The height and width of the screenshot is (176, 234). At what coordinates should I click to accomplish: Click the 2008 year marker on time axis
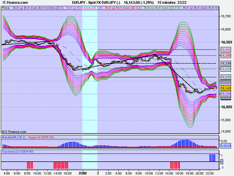pyautogui.click(x=82, y=173)
